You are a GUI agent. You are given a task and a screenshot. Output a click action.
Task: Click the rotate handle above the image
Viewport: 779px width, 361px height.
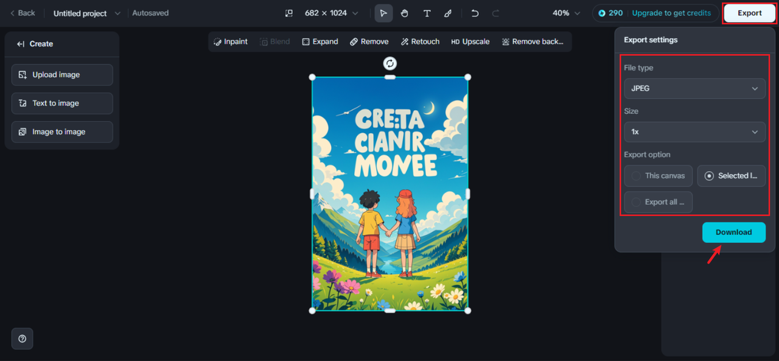(x=390, y=63)
